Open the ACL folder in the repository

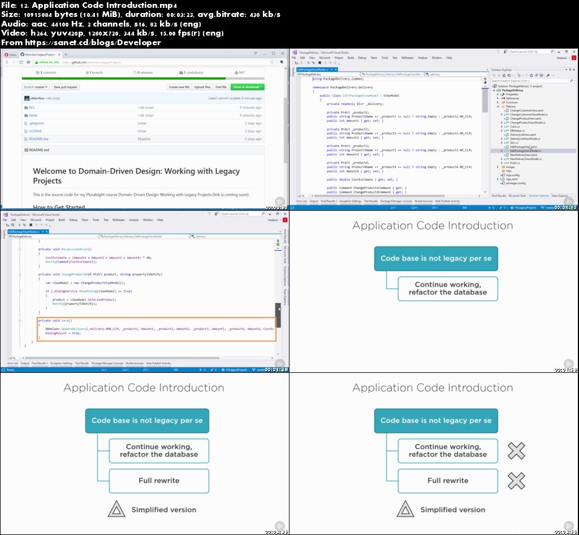tap(32, 107)
